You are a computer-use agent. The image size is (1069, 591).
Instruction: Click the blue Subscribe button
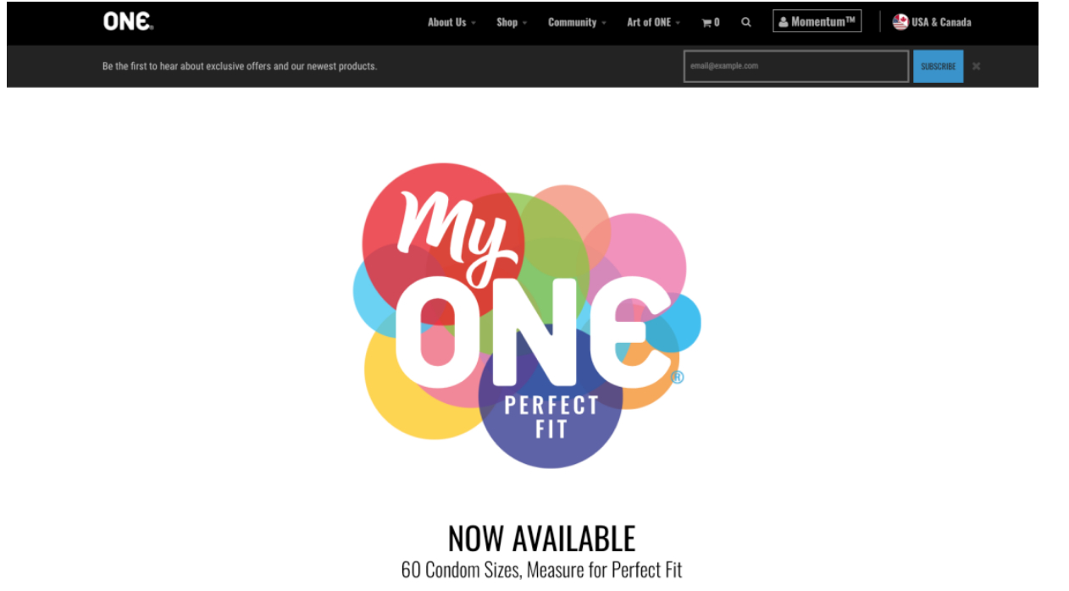pyautogui.click(x=938, y=66)
